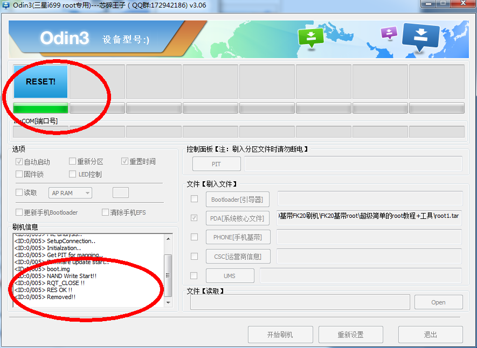Click the large blue download bubble icon
477x348 pixels.
[x=421, y=37]
